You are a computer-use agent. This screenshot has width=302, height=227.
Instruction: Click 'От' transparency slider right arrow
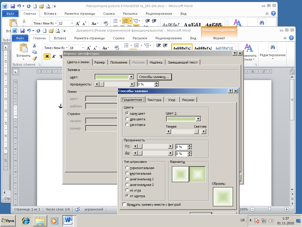(170, 146)
